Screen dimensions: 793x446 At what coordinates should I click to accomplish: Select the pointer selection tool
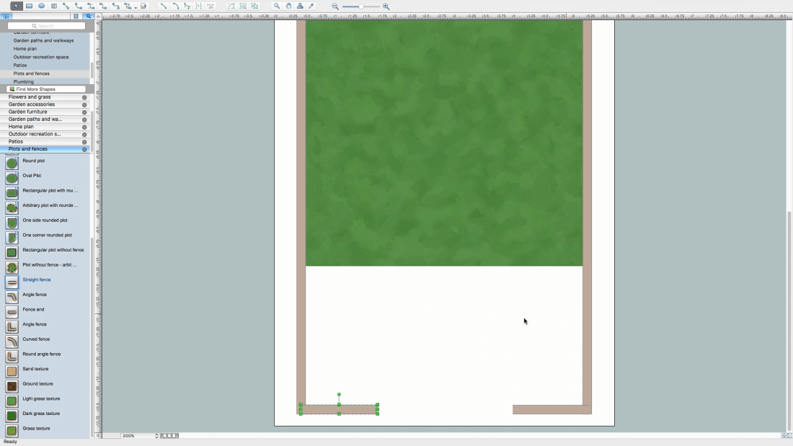(x=16, y=6)
